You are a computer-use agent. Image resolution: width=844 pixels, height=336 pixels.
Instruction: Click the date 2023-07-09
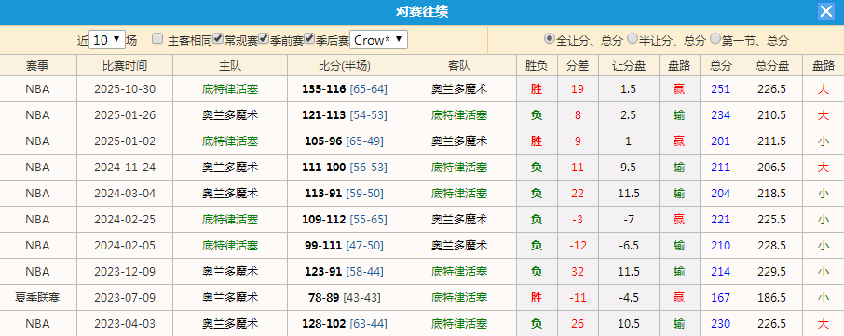click(125, 297)
